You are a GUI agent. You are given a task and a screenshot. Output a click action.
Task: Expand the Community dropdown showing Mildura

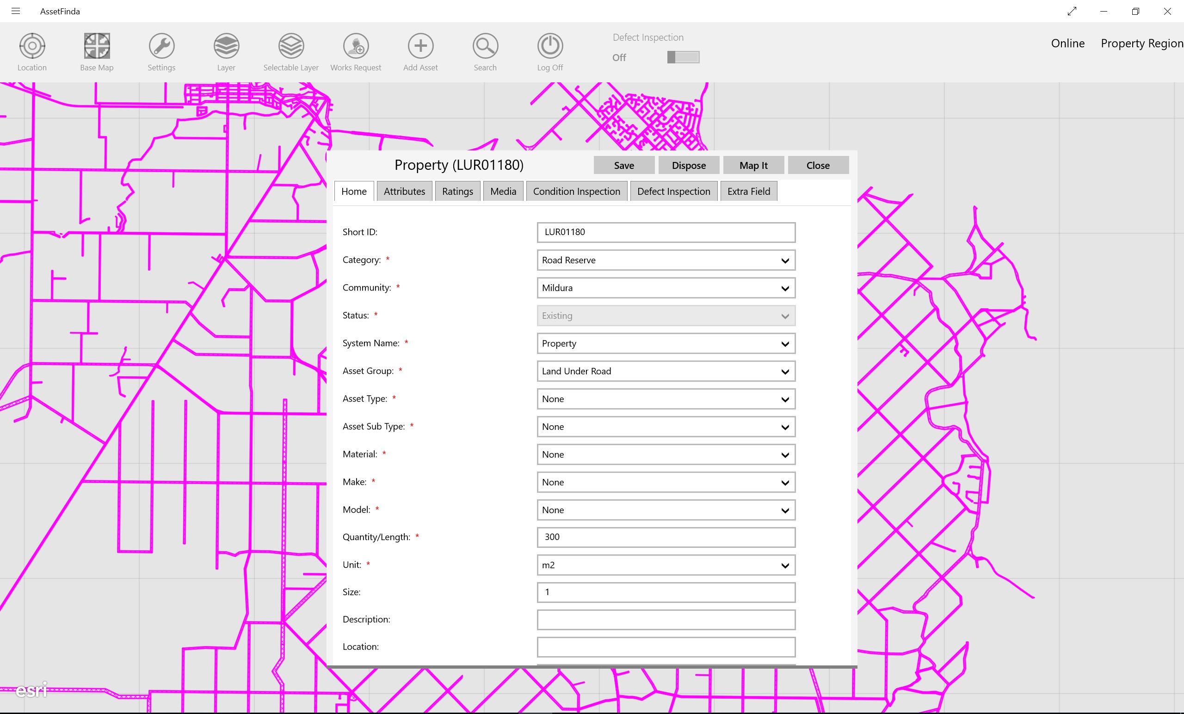[666, 288]
